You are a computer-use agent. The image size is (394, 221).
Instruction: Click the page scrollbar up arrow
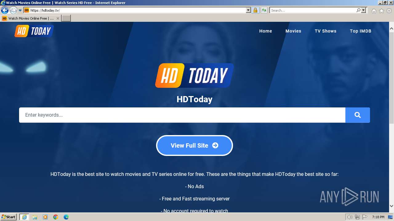pyautogui.click(x=392, y=29)
